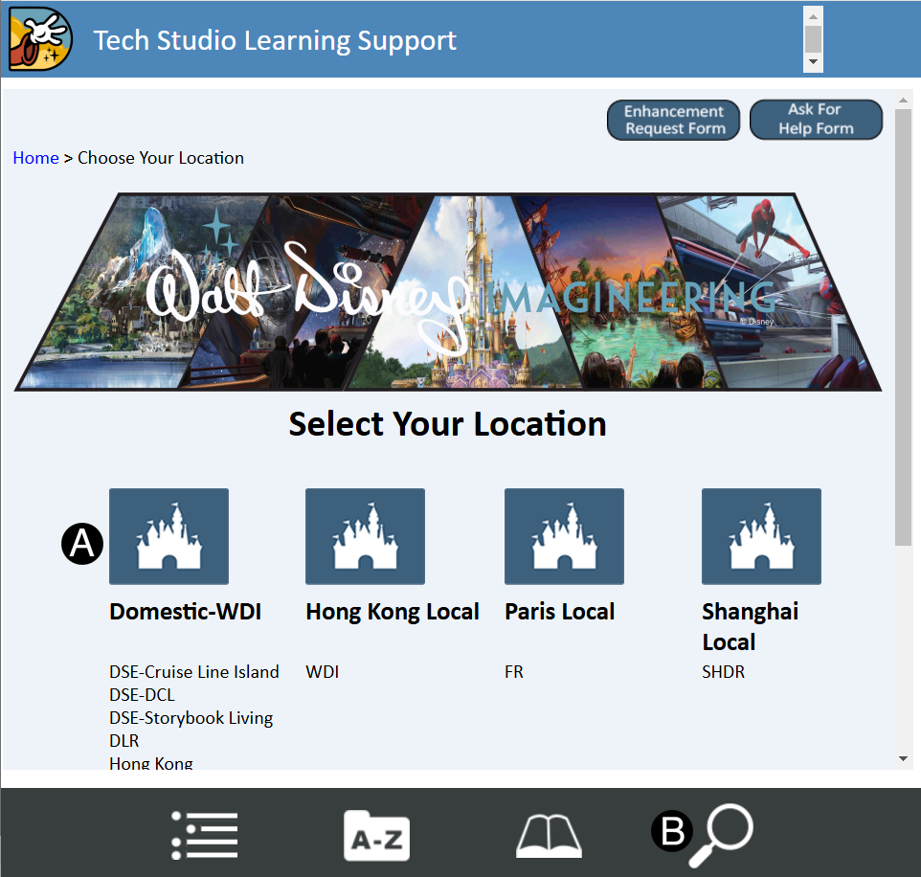Click the header scrollbar up arrow
This screenshot has height=877, width=921.
(814, 15)
